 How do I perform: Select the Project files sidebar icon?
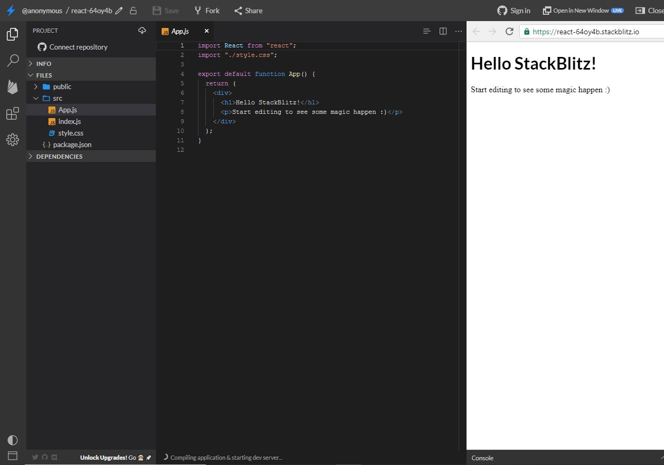(x=13, y=34)
